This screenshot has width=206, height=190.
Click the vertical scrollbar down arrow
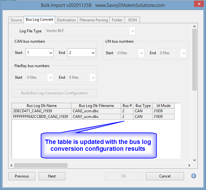(x=194, y=160)
